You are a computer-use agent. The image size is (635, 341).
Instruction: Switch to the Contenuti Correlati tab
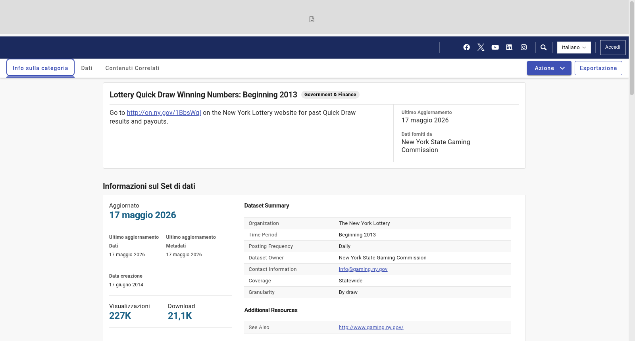(133, 68)
